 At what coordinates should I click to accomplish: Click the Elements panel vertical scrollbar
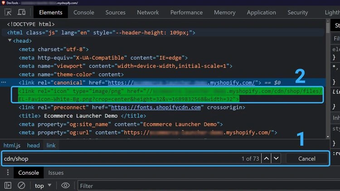328,68
